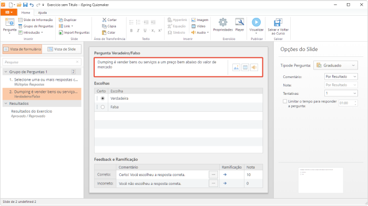This screenshot has width=368, height=206.
Task: Insert Imagem from ribbon
Action: point(200,20)
